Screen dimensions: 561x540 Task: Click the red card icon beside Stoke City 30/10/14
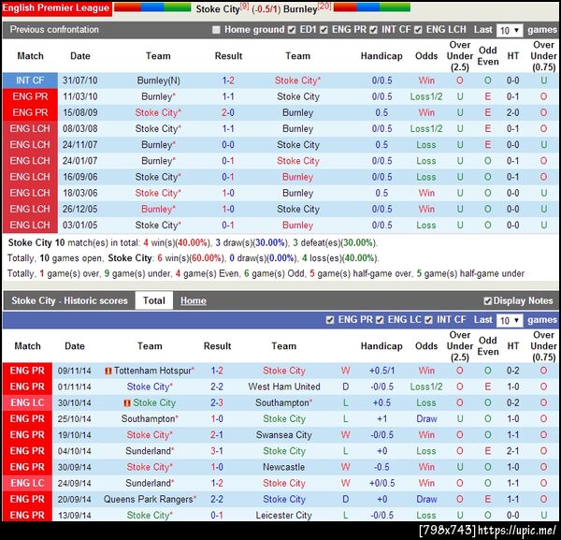click(126, 403)
